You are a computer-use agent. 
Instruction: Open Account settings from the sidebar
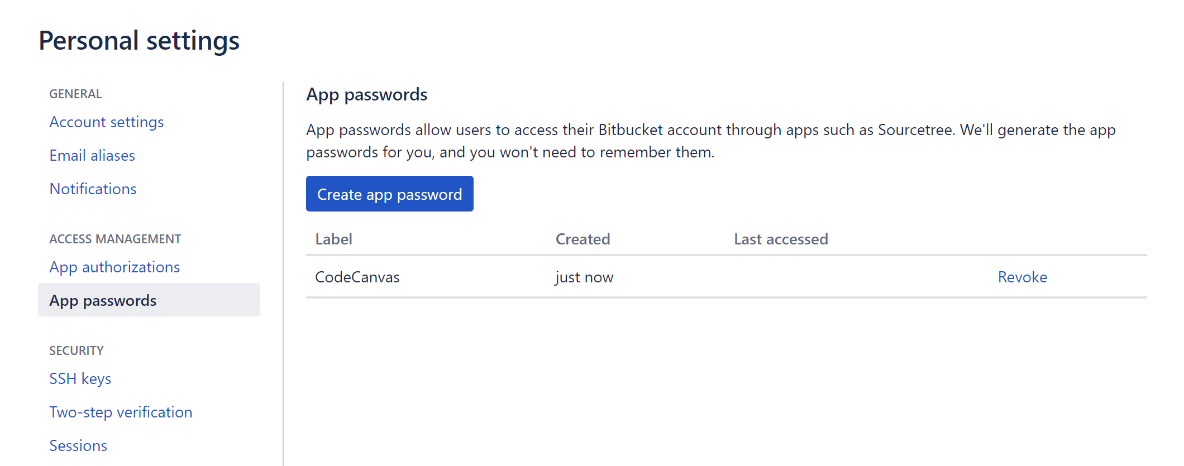pyautogui.click(x=106, y=122)
